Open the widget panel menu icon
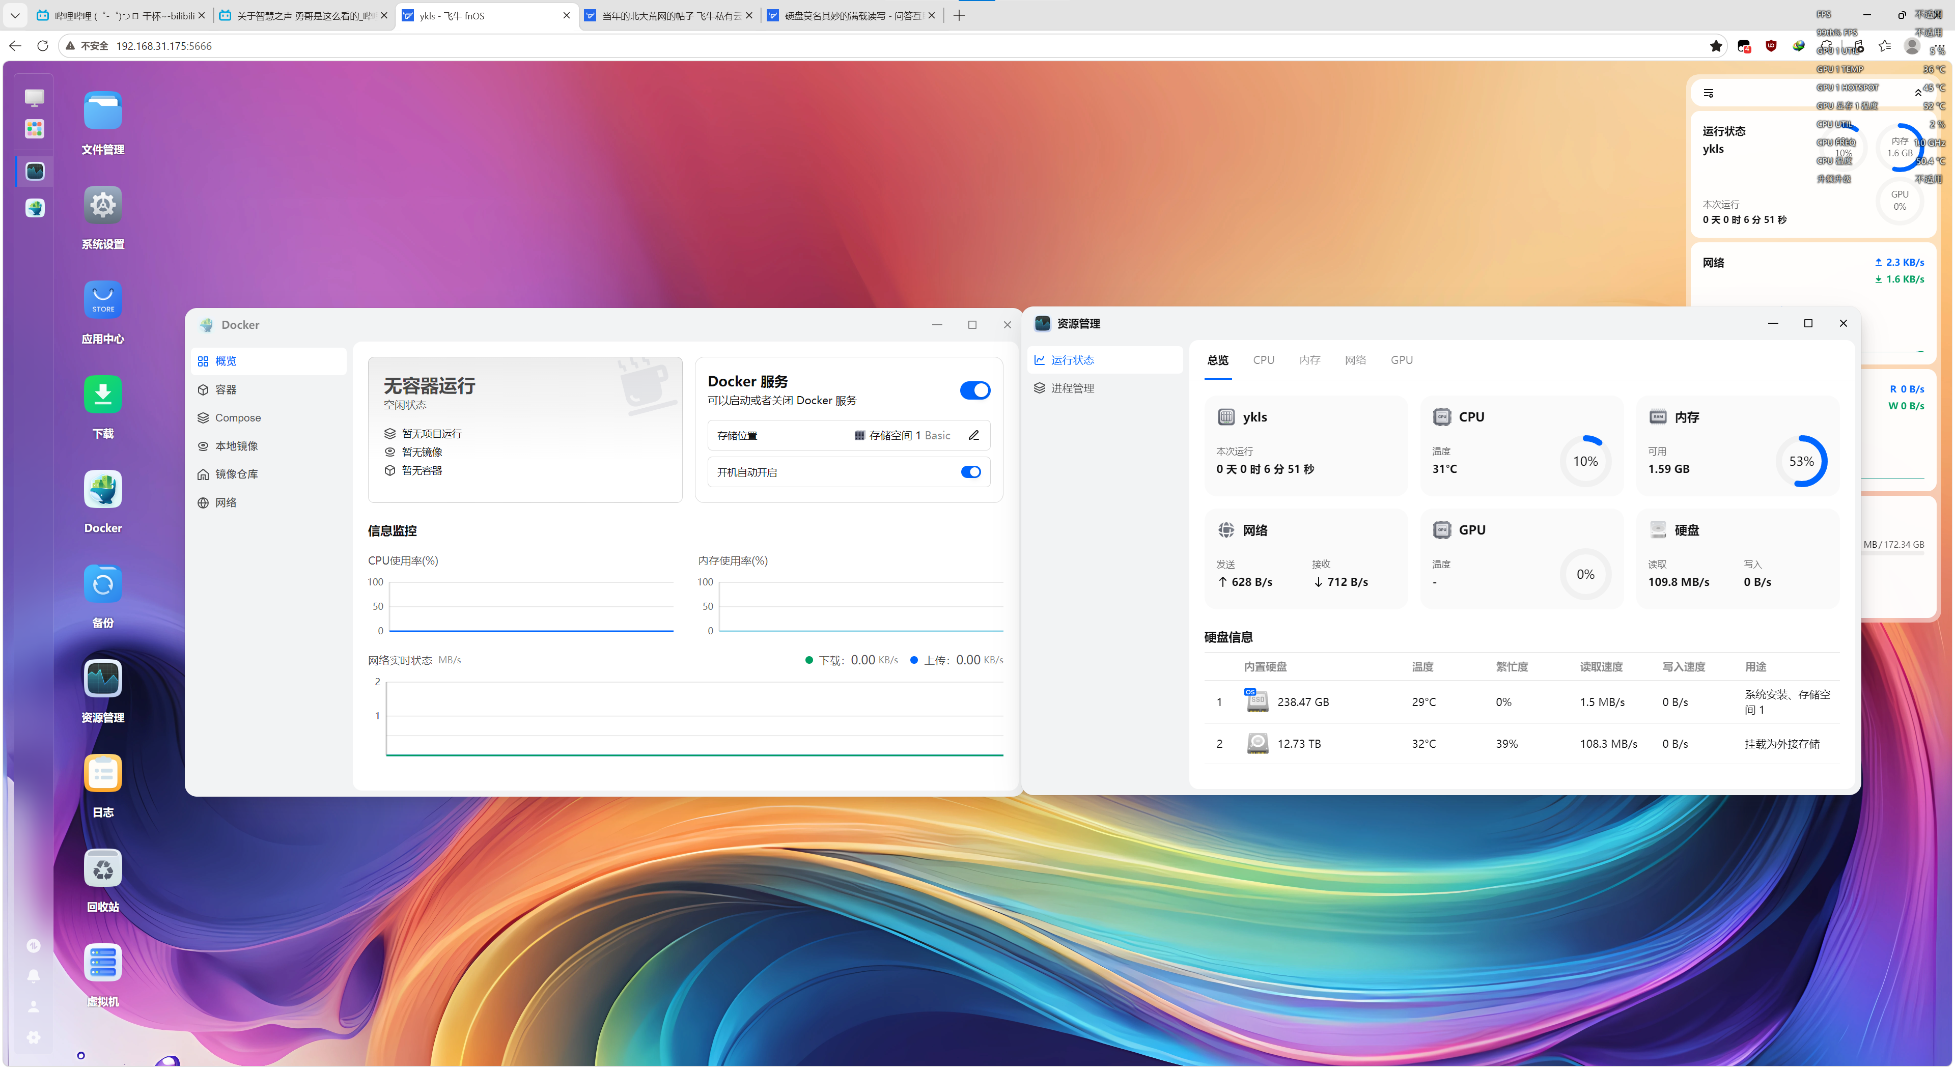Screen dimensions: 1955x1069 (1709, 93)
